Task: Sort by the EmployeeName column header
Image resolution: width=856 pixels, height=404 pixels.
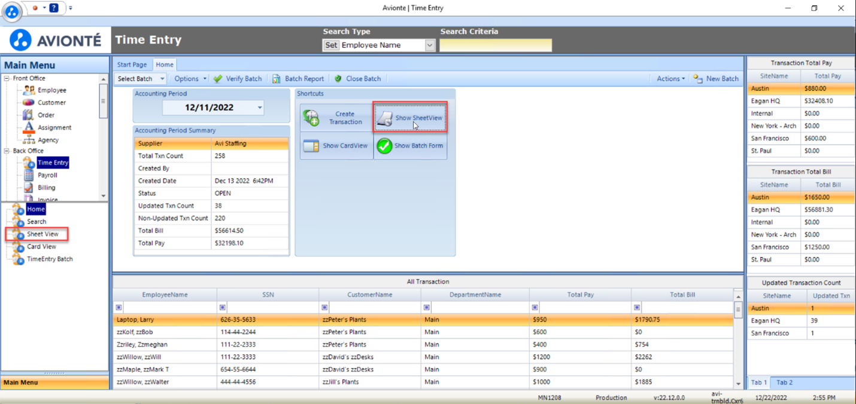Action: (x=165, y=295)
